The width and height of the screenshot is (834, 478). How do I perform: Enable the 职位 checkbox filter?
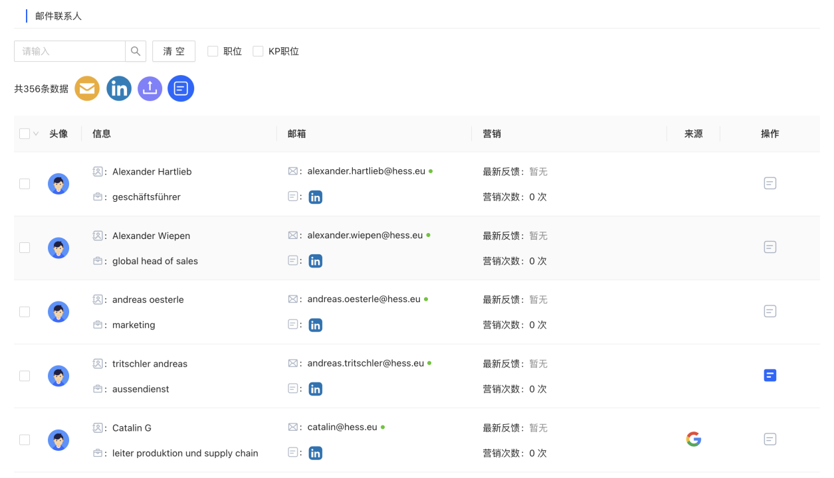click(213, 51)
